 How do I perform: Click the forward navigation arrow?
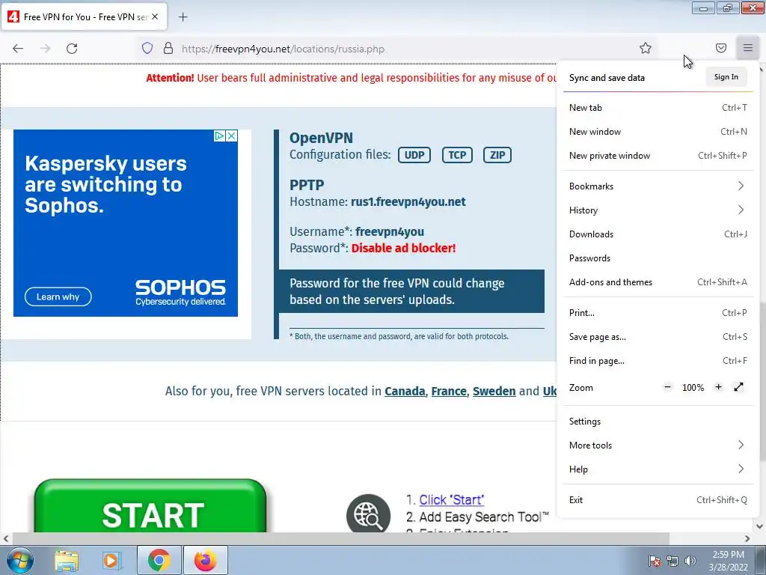45,49
